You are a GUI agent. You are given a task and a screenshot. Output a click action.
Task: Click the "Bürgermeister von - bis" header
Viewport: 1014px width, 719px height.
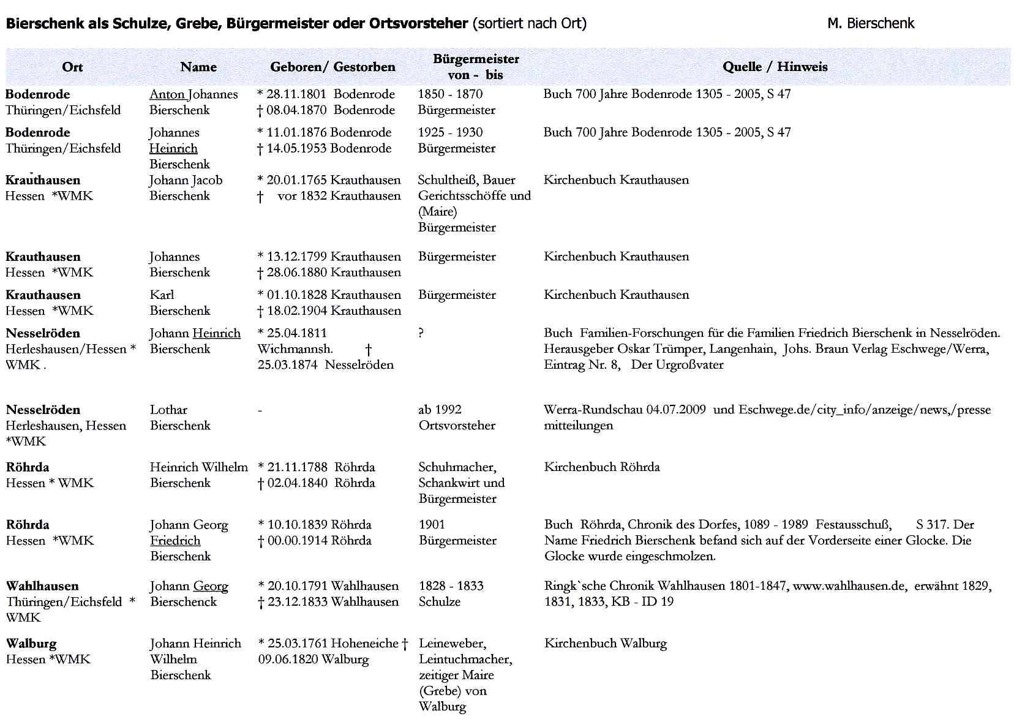click(476, 67)
